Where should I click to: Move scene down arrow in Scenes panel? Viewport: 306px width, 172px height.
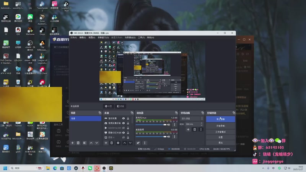click(x=97, y=143)
